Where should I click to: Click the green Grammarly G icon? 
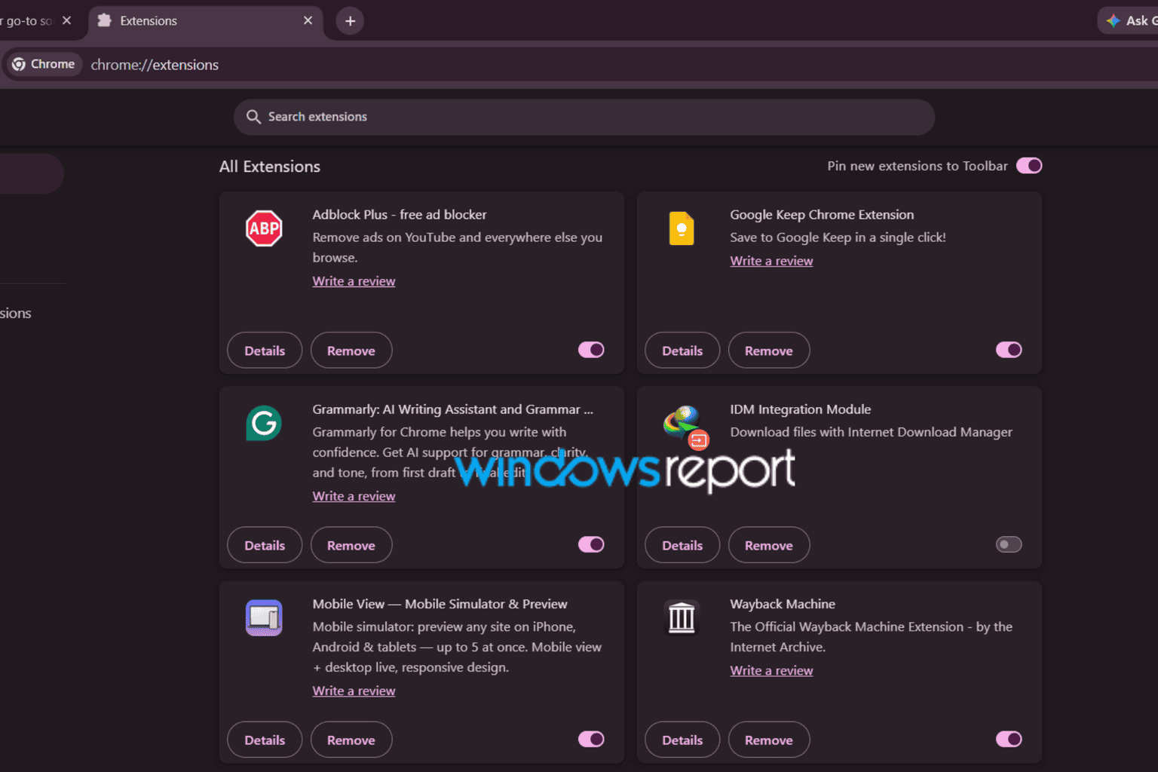[264, 423]
